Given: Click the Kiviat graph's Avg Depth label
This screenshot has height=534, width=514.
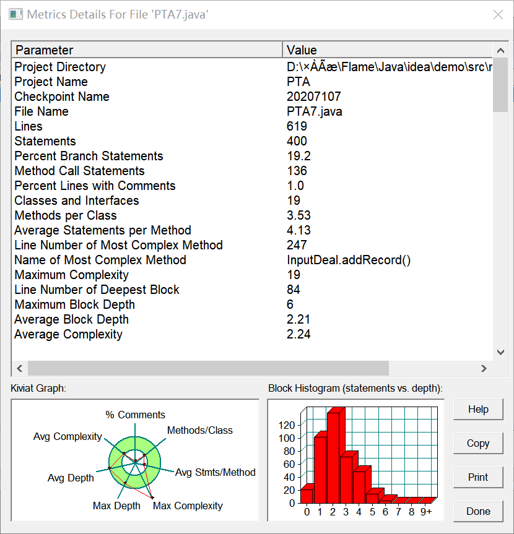Looking at the screenshot, I should point(71,478).
